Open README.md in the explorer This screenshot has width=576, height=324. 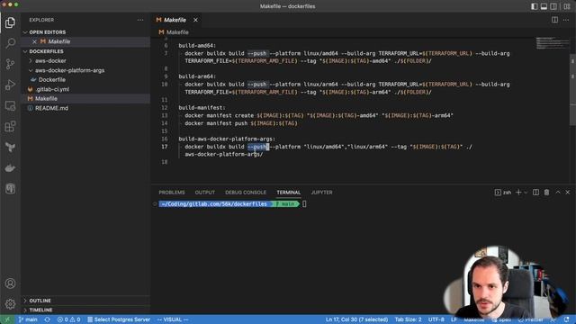coord(51,108)
